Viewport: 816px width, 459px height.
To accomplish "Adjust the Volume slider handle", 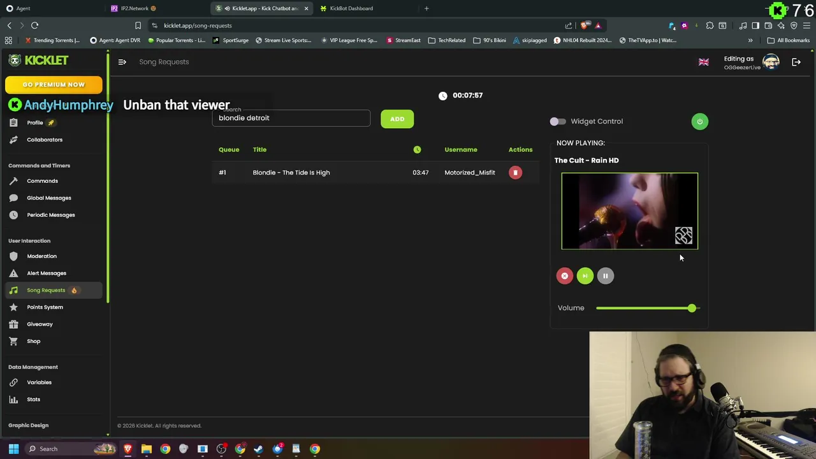I will click(x=692, y=308).
